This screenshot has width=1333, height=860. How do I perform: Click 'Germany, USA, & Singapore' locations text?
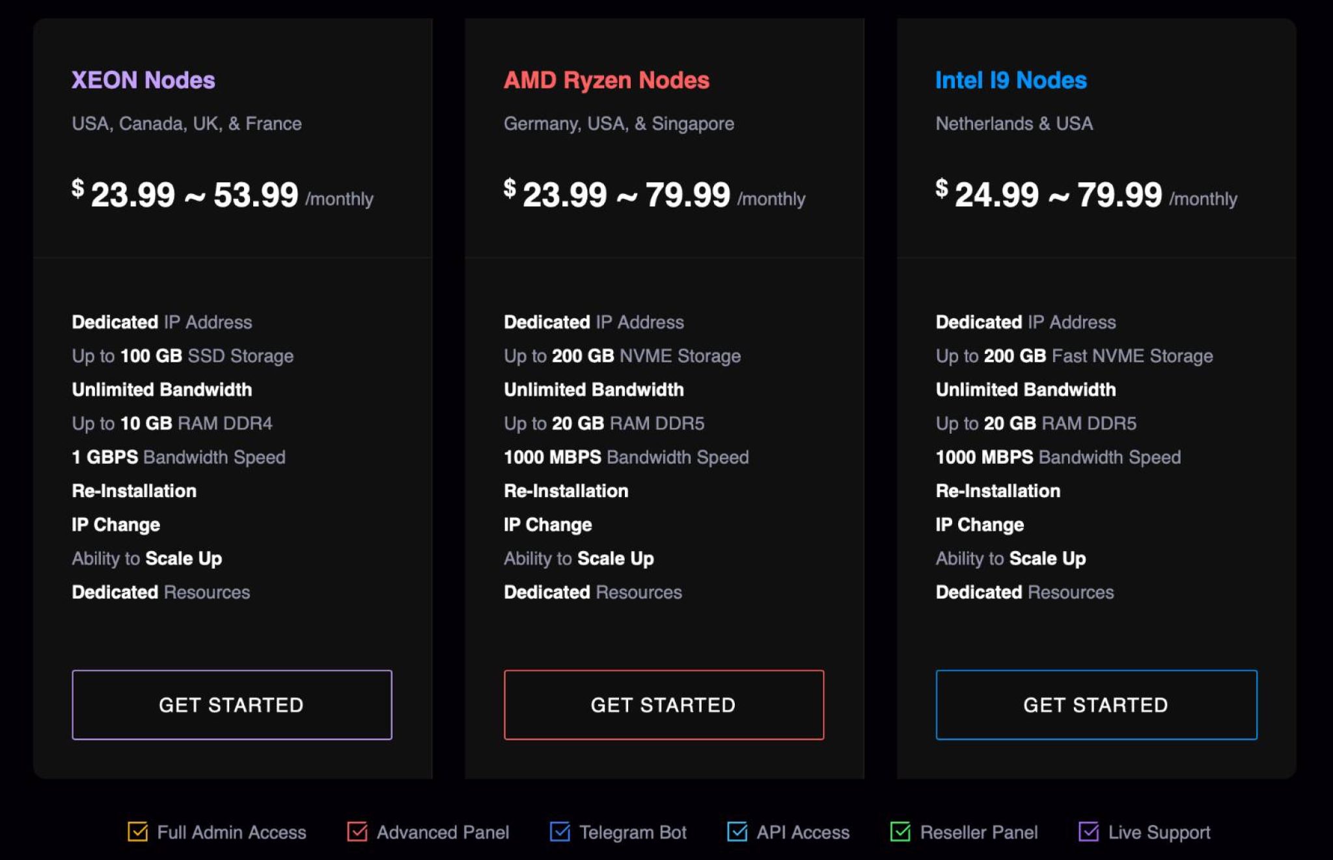[618, 124]
